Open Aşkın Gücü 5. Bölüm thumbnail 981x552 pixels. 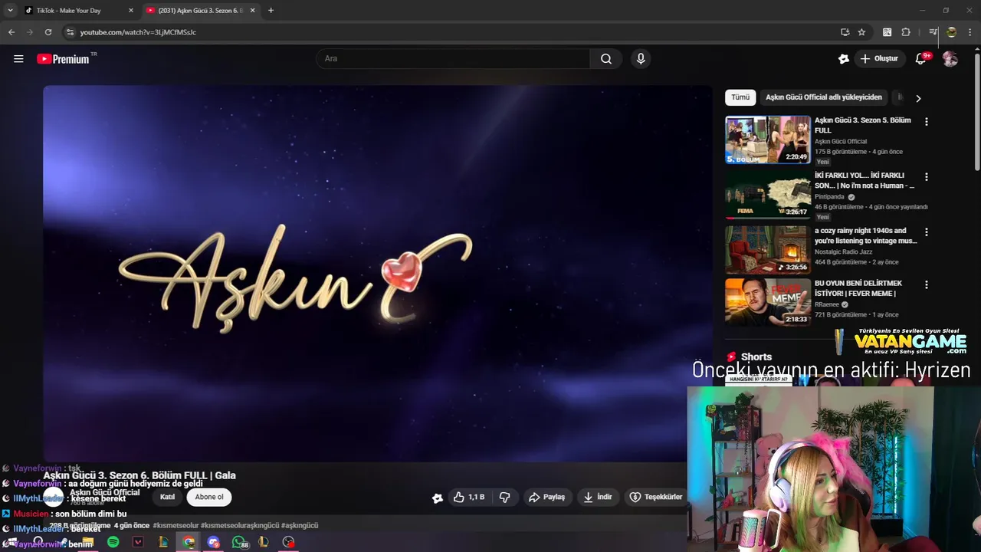point(768,140)
